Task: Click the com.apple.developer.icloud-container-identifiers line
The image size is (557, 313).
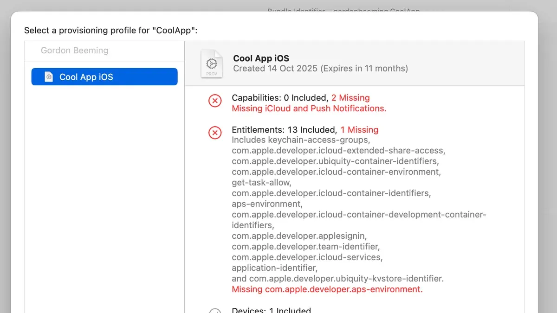Action: pyautogui.click(x=331, y=193)
